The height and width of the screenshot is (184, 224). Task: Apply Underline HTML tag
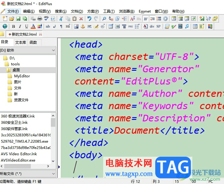[27, 26]
